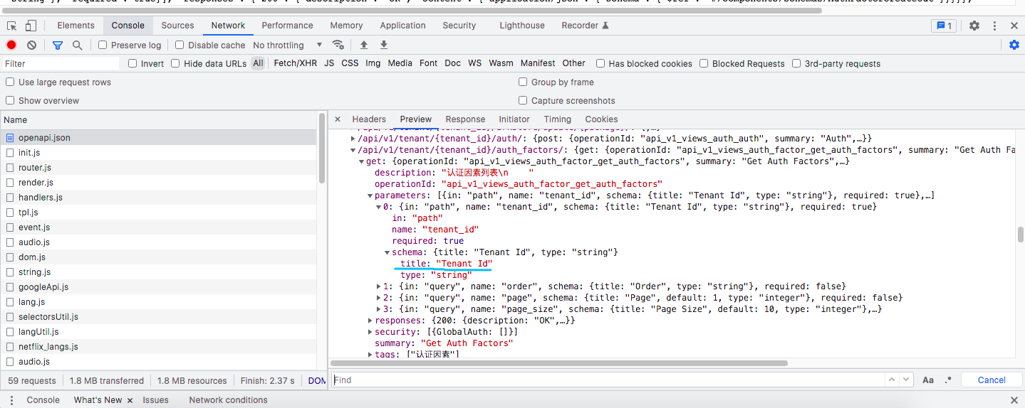
Task: Open the No throttling dropdown
Action: [x=288, y=45]
